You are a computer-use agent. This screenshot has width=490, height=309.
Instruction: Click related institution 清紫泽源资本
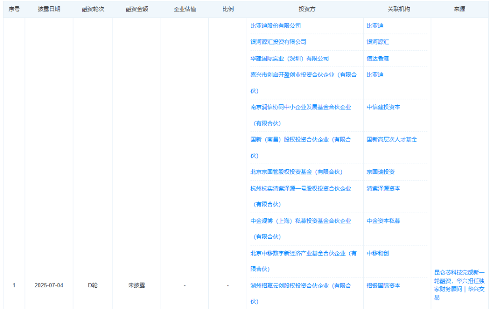383,189
